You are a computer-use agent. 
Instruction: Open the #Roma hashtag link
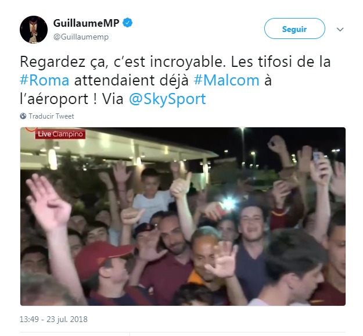(x=45, y=80)
